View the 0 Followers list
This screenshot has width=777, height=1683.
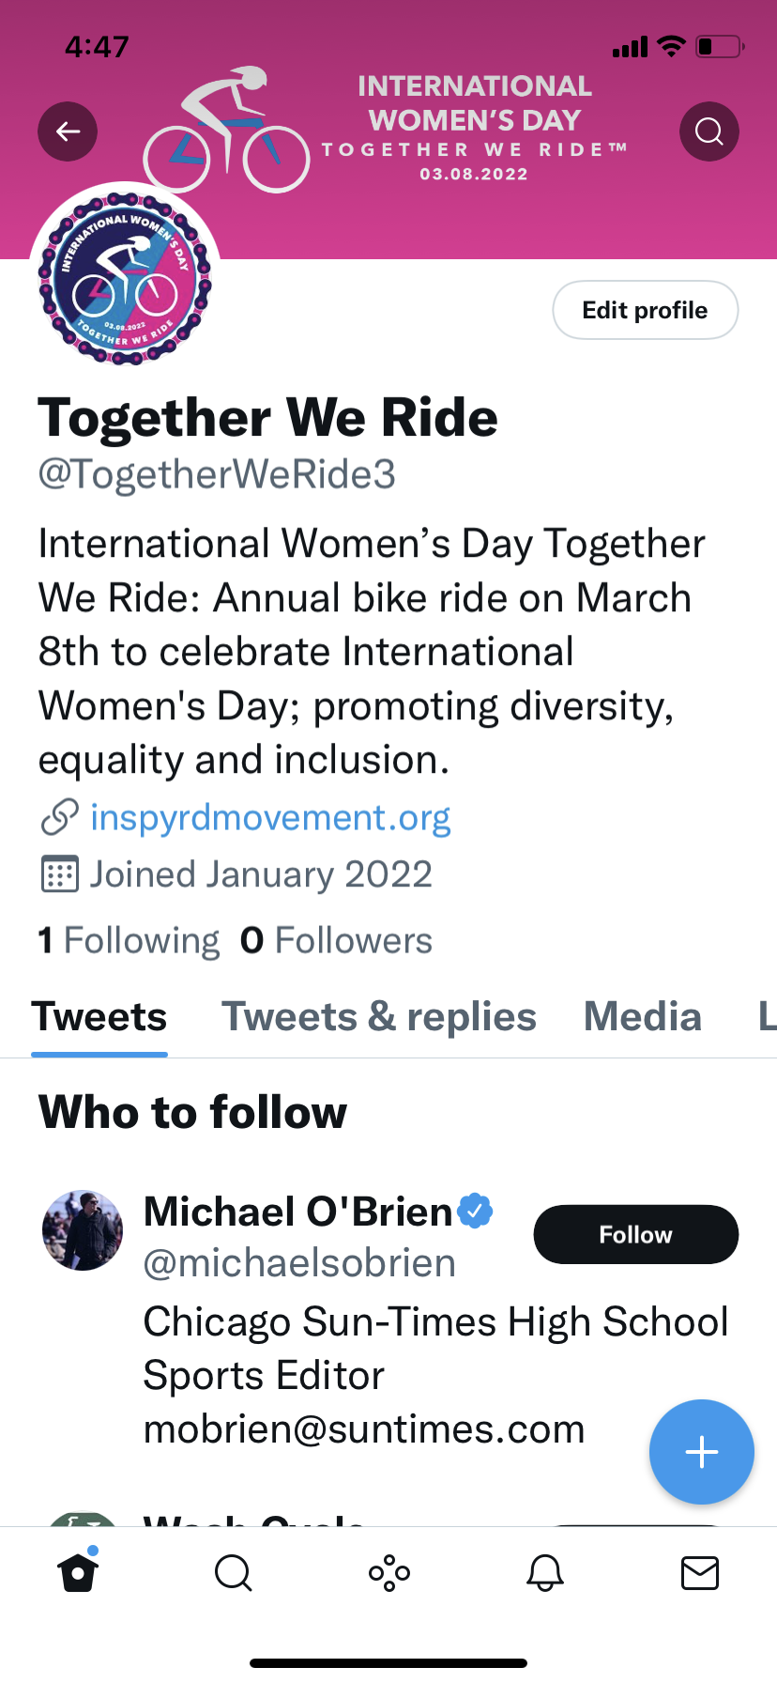[337, 940]
